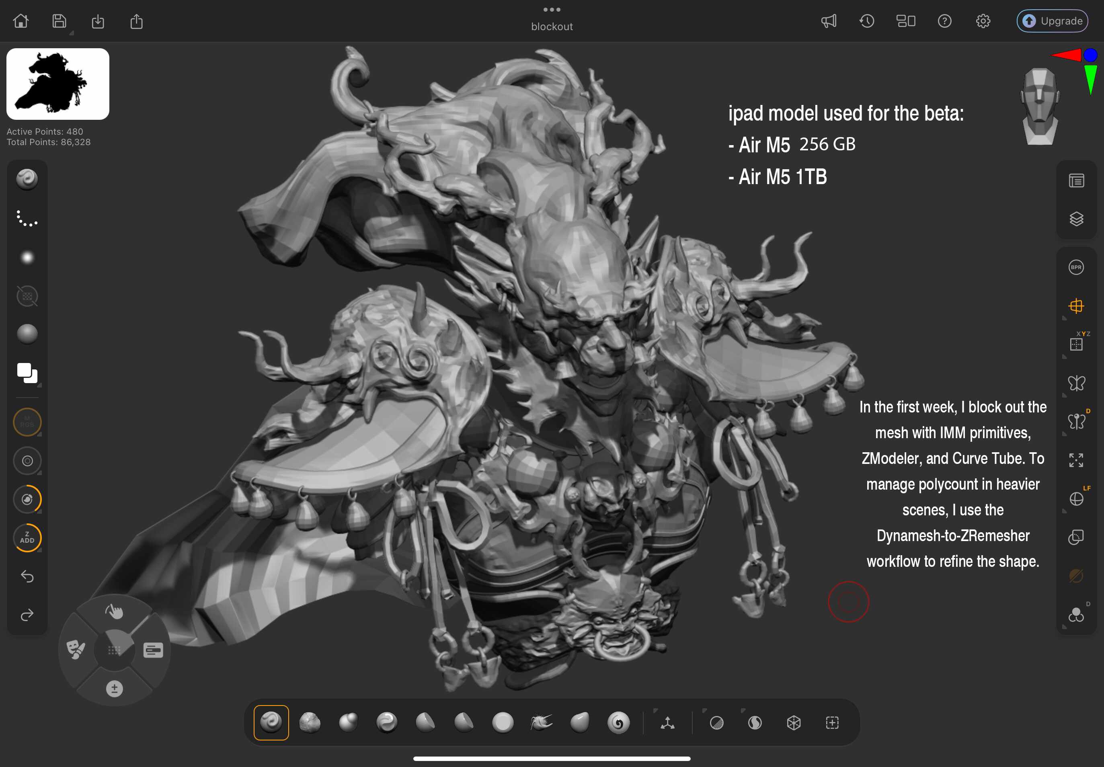Click the model silhouette thumbnail
Viewport: 1104px width, 767px height.
tap(57, 84)
